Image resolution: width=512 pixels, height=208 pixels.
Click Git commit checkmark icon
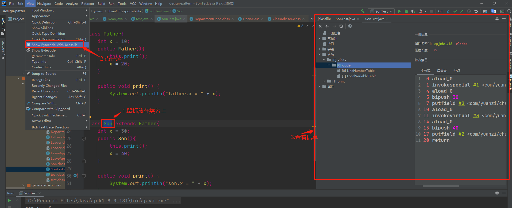point(455,11)
